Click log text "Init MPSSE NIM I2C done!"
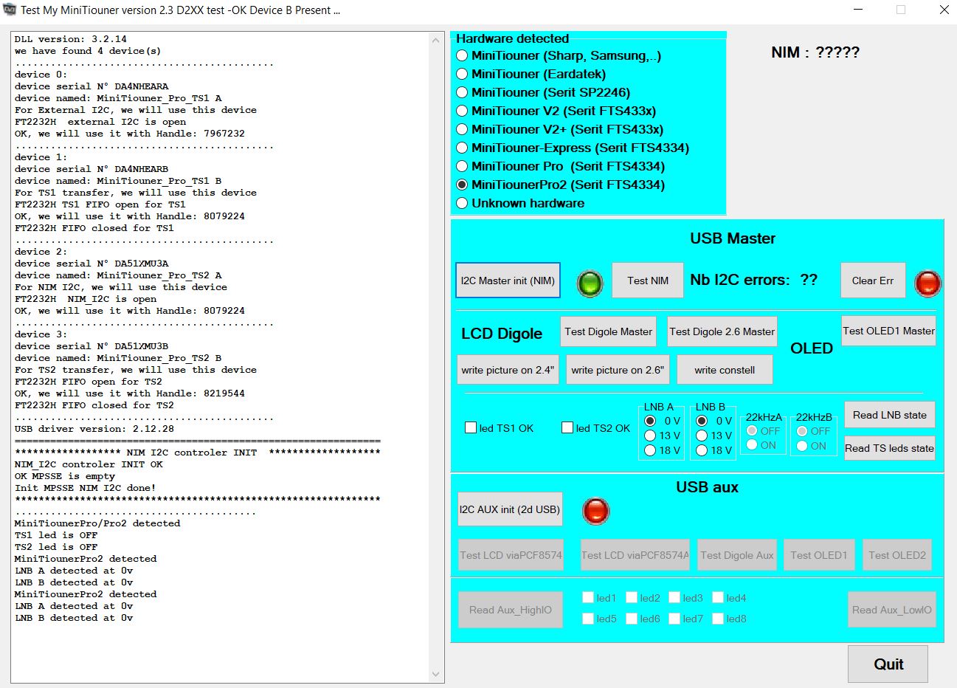Image resolution: width=957 pixels, height=688 pixels. [x=86, y=488]
